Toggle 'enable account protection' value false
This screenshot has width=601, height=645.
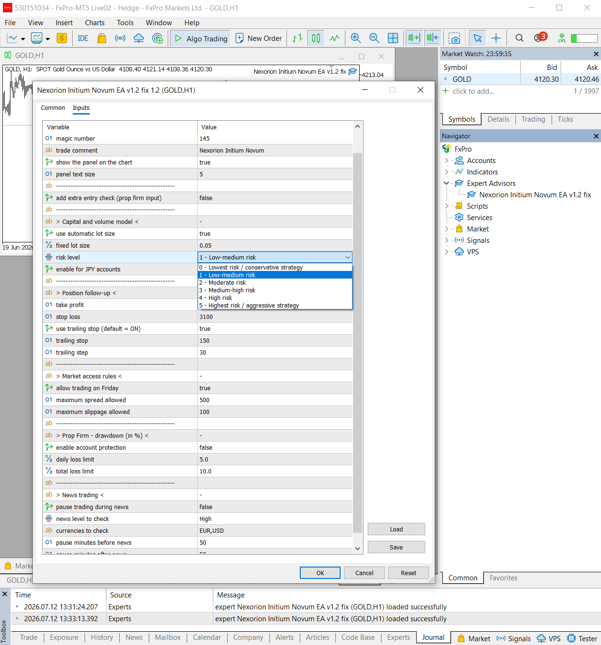point(275,447)
